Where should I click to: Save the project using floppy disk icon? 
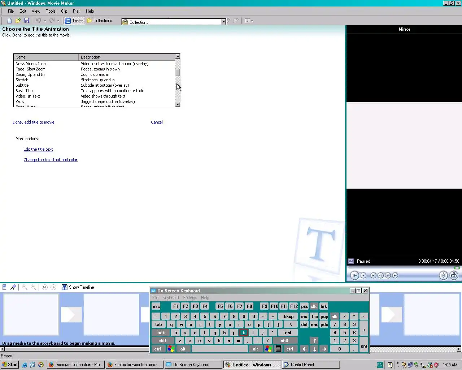coord(26,21)
